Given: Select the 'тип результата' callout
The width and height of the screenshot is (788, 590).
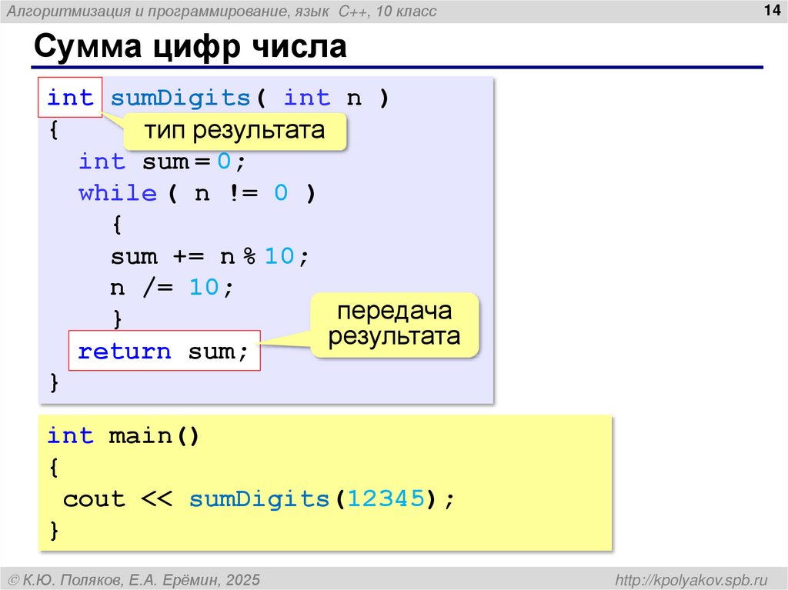Looking at the screenshot, I should click(x=233, y=131).
